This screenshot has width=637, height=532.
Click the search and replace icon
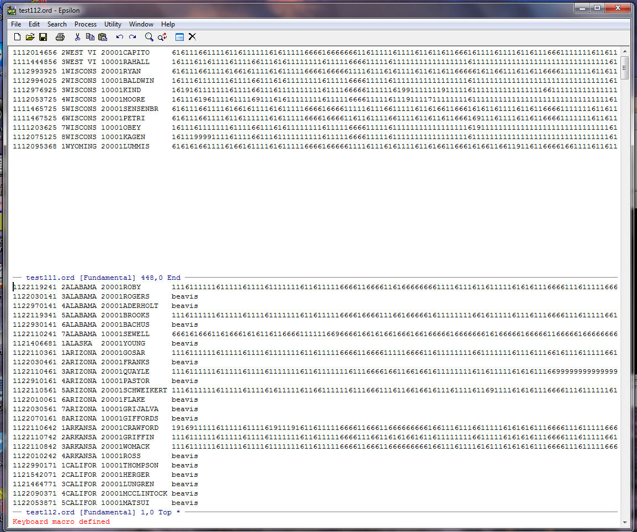point(162,37)
